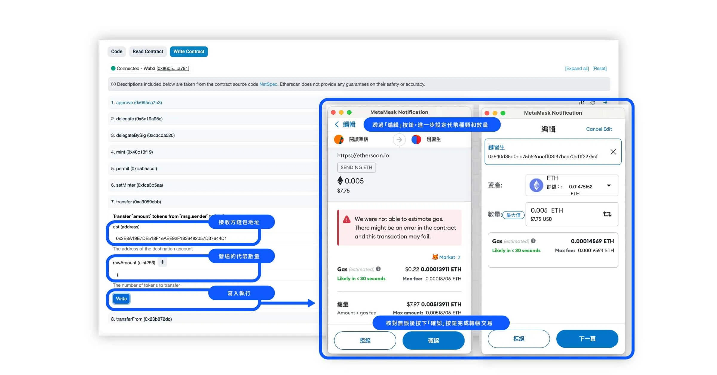The image size is (717, 375).
Task: Click the 鏈習生 recipient avatar icon
Action: pyautogui.click(x=416, y=139)
